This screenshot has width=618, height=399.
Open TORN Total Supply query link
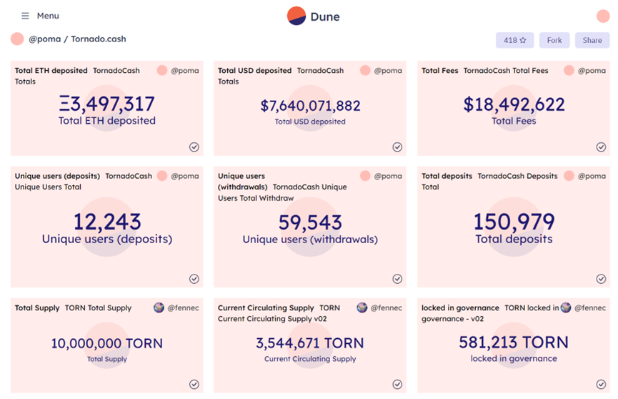(x=98, y=308)
